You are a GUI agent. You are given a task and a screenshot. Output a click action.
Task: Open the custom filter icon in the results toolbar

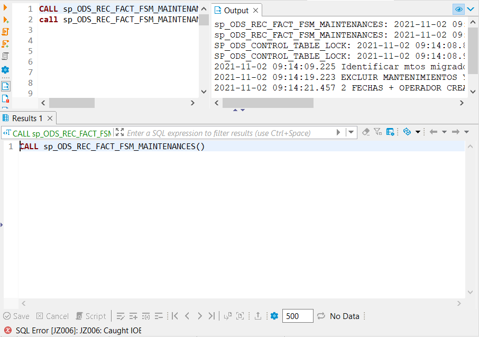click(x=377, y=132)
